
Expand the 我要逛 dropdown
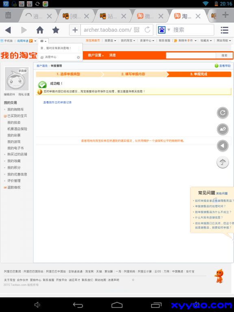pos(110,41)
